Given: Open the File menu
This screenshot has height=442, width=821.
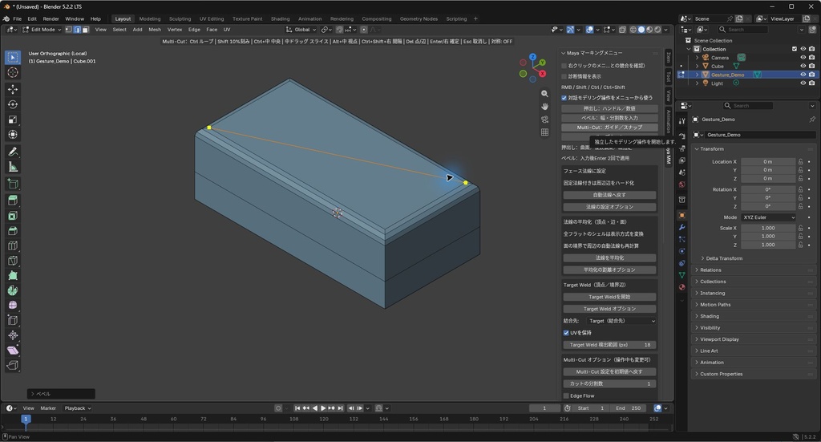Looking at the screenshot, I should (18, 19).
